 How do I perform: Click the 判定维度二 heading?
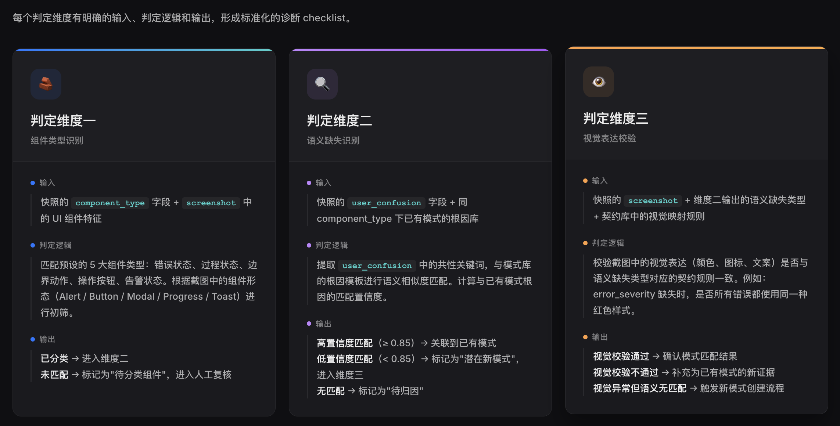[340, 120]
